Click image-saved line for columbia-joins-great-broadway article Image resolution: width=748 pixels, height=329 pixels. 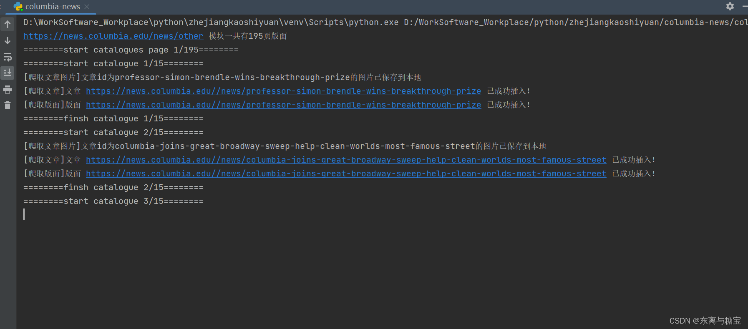tap(285, 146)
